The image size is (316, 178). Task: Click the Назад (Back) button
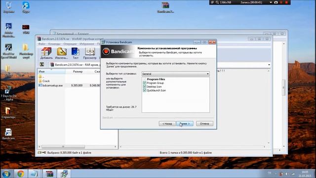[x=167, y=124]
